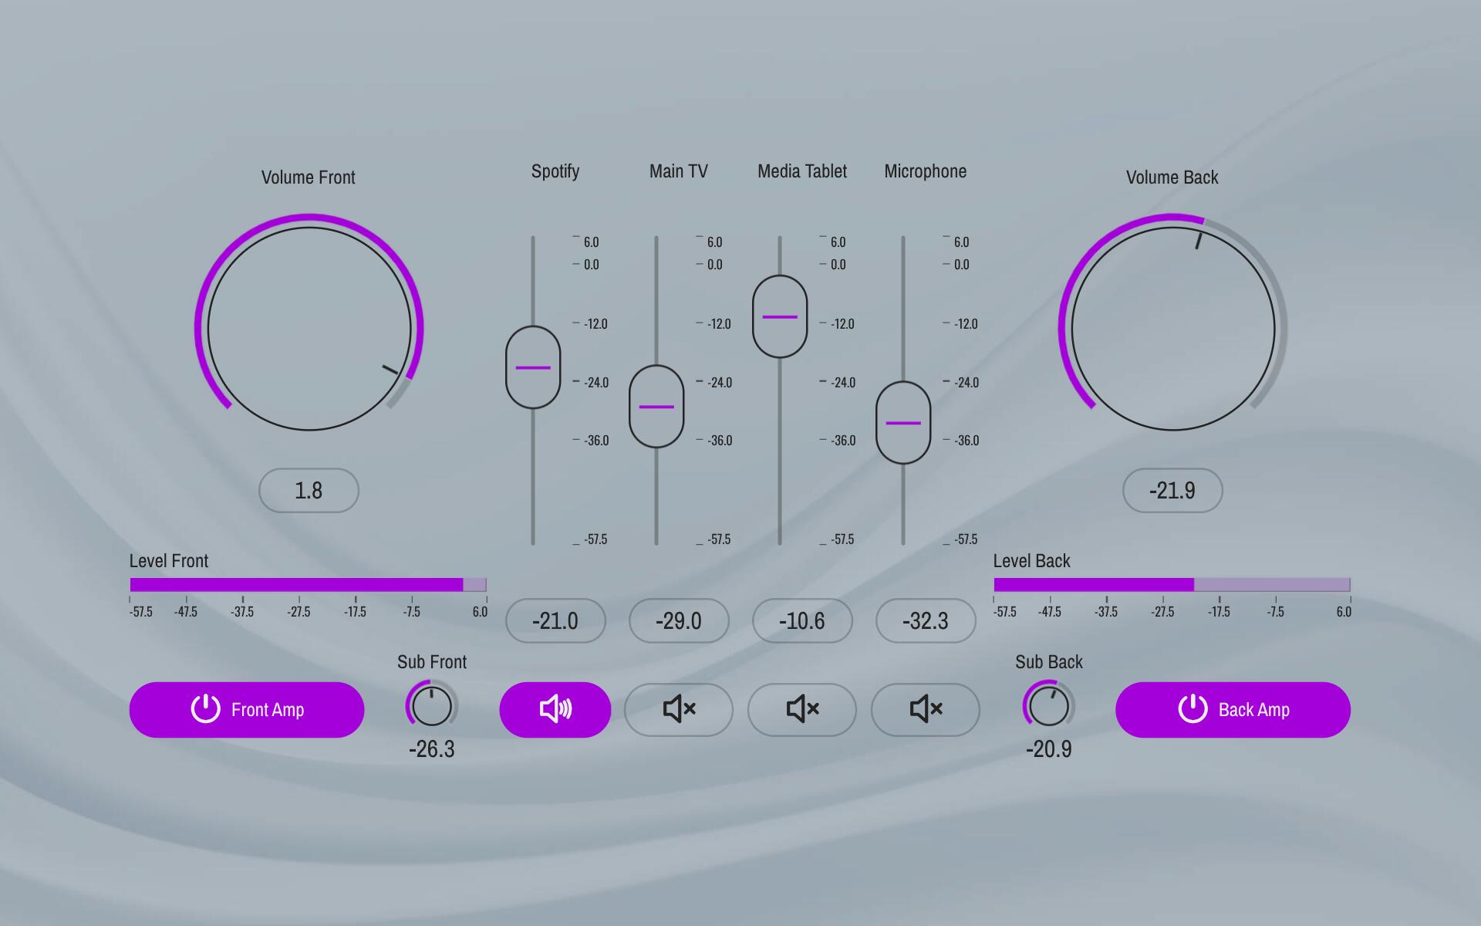
Task: Click the Media Tablet fader handle
Action: tap(780, 316)
